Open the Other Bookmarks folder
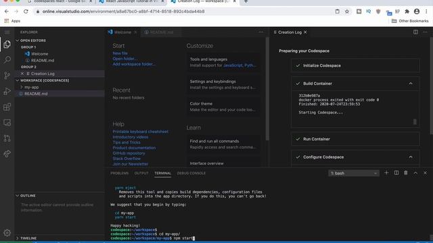The image size is (433, 243). pyautogui.click(x=410, y=21)
